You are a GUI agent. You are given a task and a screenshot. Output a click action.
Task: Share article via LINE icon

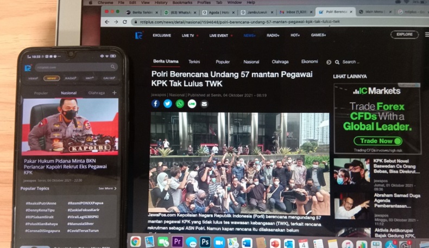coord(192,104)
